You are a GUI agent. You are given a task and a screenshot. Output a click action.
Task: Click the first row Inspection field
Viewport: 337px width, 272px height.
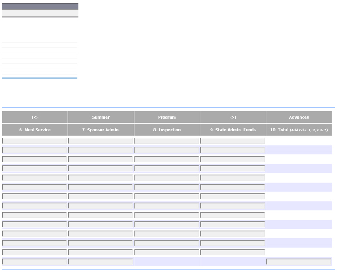tap(167, 141)
